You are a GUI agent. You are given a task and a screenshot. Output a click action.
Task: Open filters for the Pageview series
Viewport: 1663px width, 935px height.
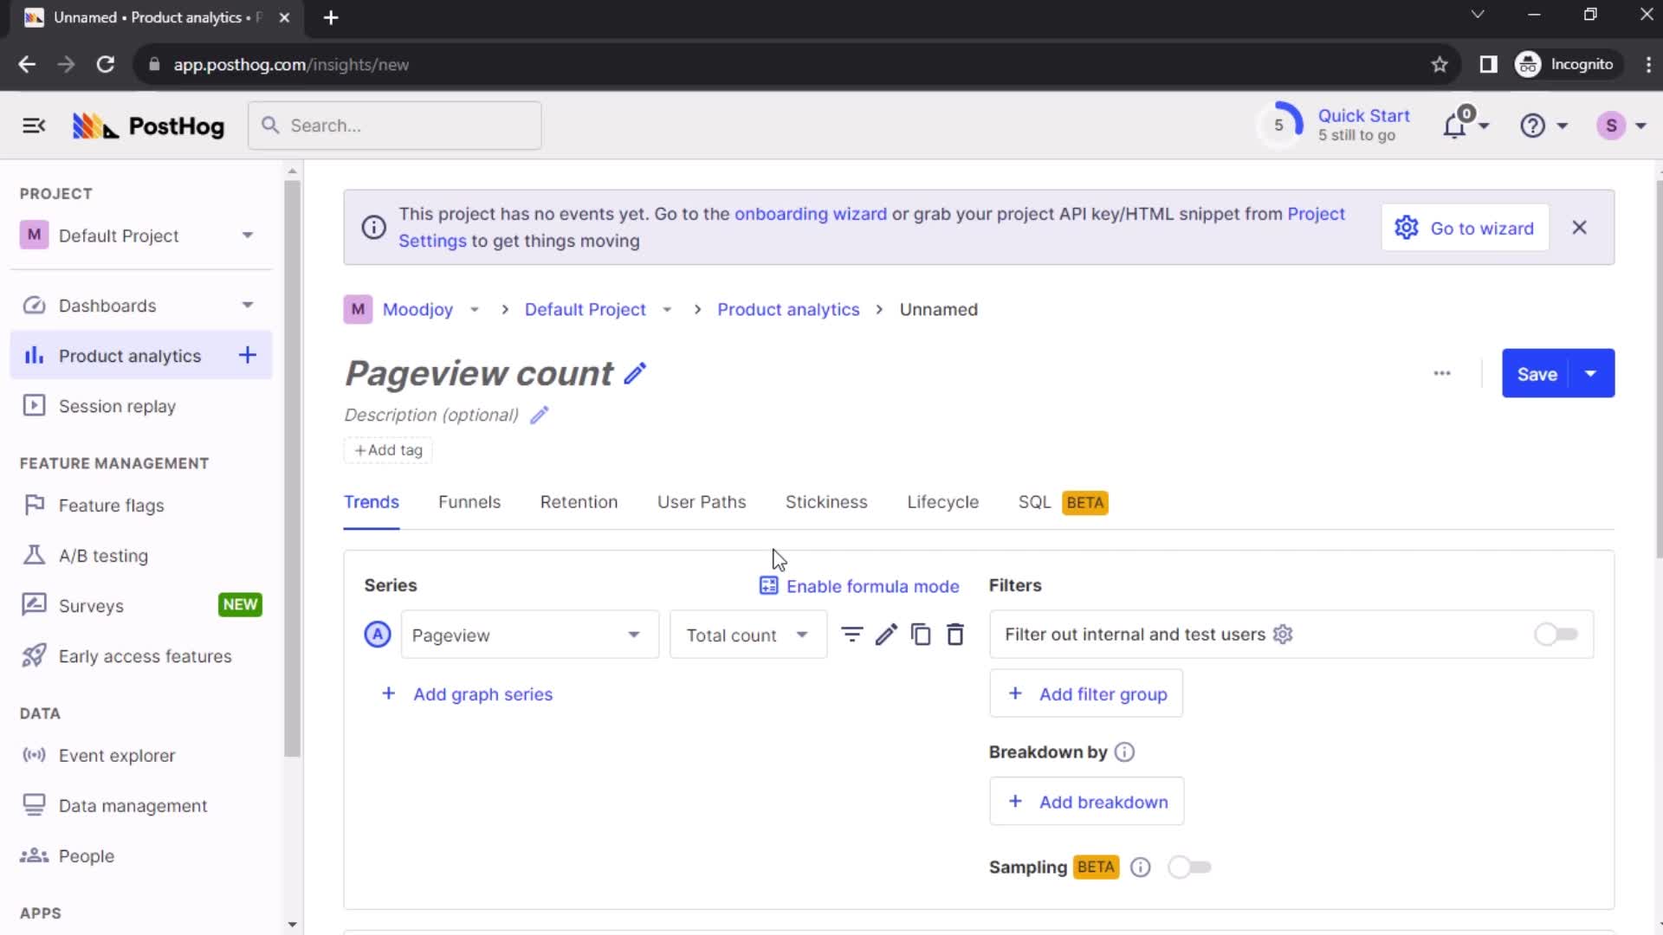[852, 635]
